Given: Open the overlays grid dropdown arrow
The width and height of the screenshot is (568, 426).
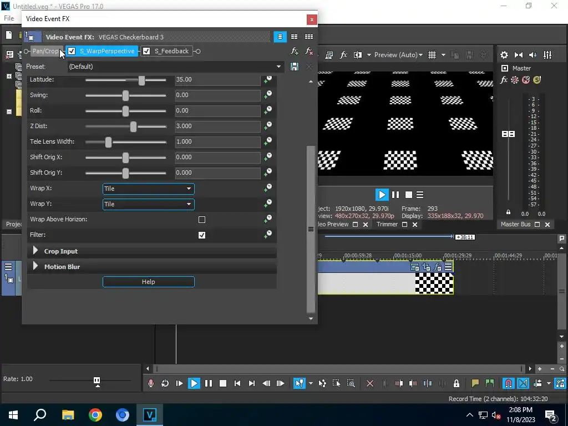Looking at the screenshot, I should pyautogui.click(x=443, y=55).
